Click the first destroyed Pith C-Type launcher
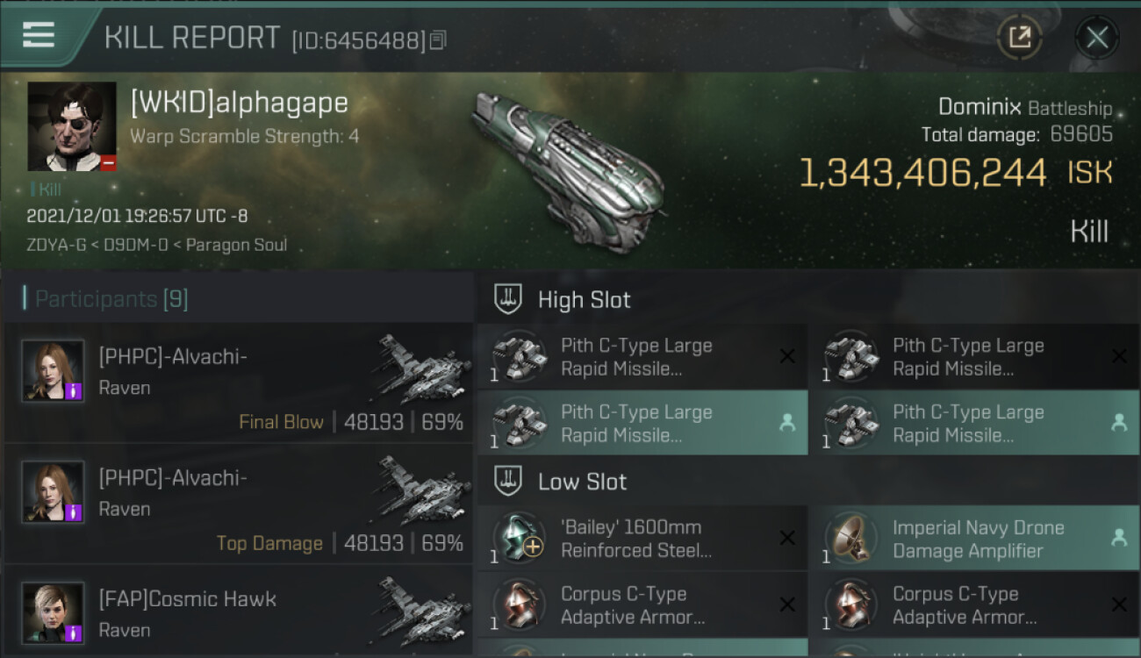Viewport: 1141px width, 658px height. [642, 357]
